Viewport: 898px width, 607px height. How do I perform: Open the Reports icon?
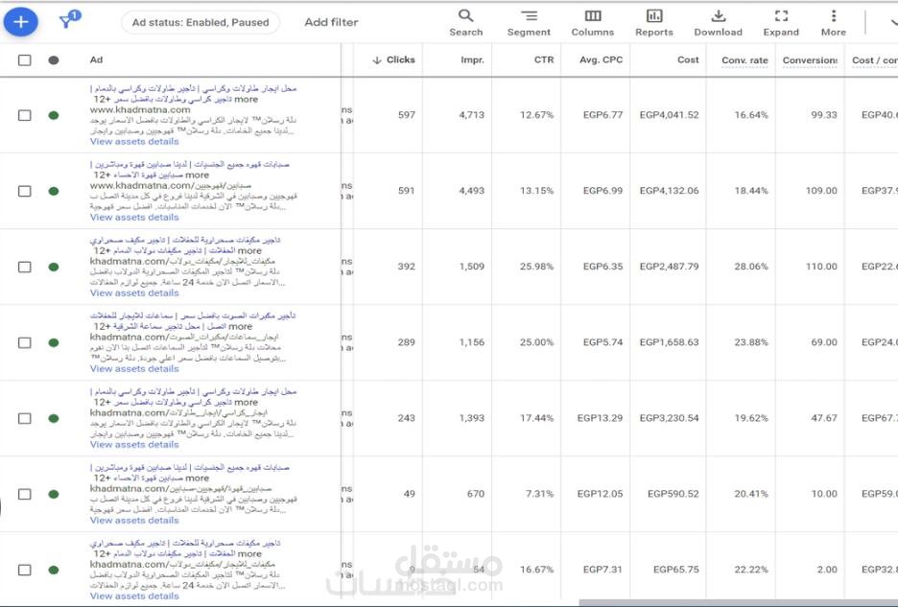pos(654,23)
